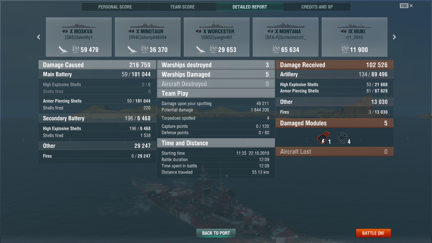Click the damage burst icon on Ibuki card
The image size is (432, 243).
pyautogui.click(x=345, y=49)
